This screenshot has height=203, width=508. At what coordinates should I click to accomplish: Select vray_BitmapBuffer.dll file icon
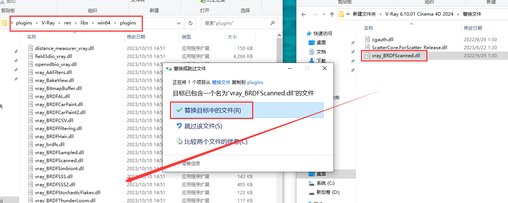31,88
